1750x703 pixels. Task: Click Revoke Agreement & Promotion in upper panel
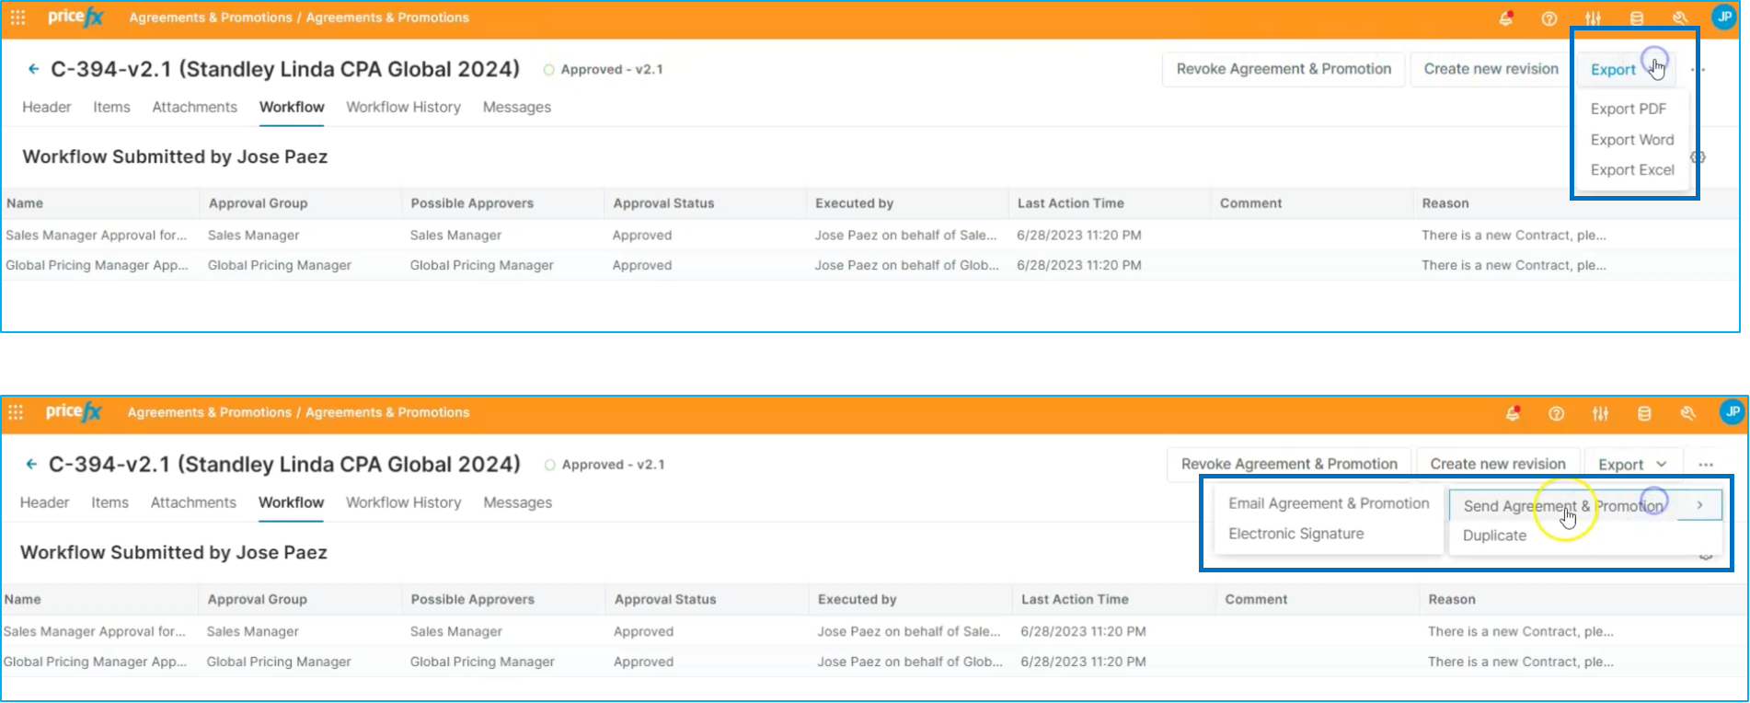tap(1283, 69)
